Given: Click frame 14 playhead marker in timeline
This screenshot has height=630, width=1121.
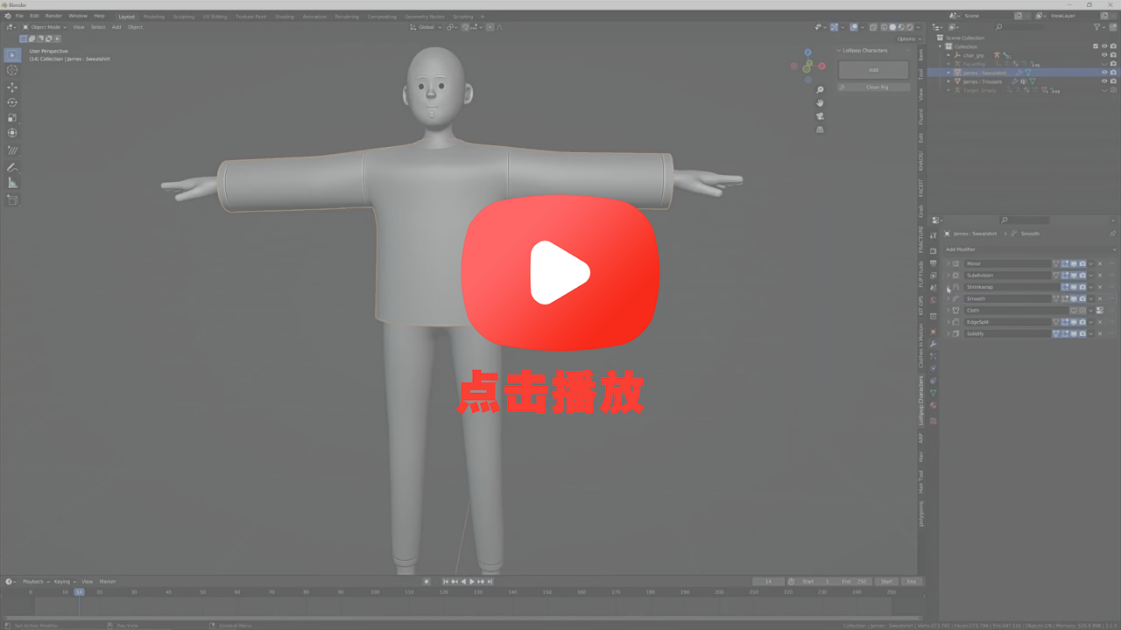Looking at the screenshot, I should pyautogui.click(x=79, y=592).
